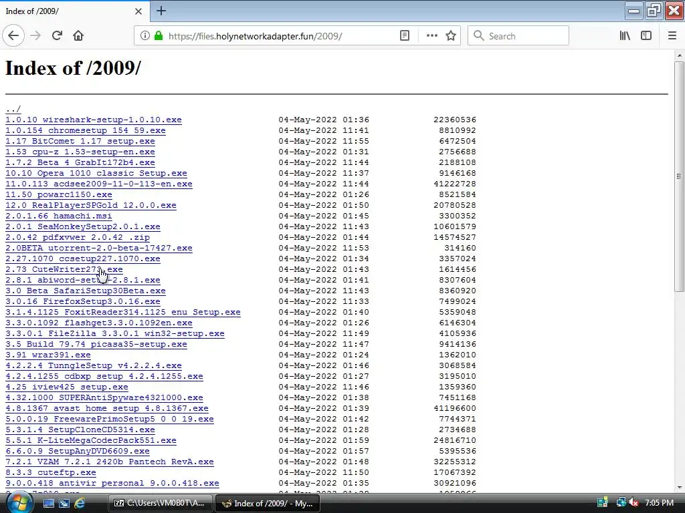This screenshot has width=685, height=513.
Task: Download FileZilla 3.3.0.1 win32-setup.exe
Action: point(115,333)
